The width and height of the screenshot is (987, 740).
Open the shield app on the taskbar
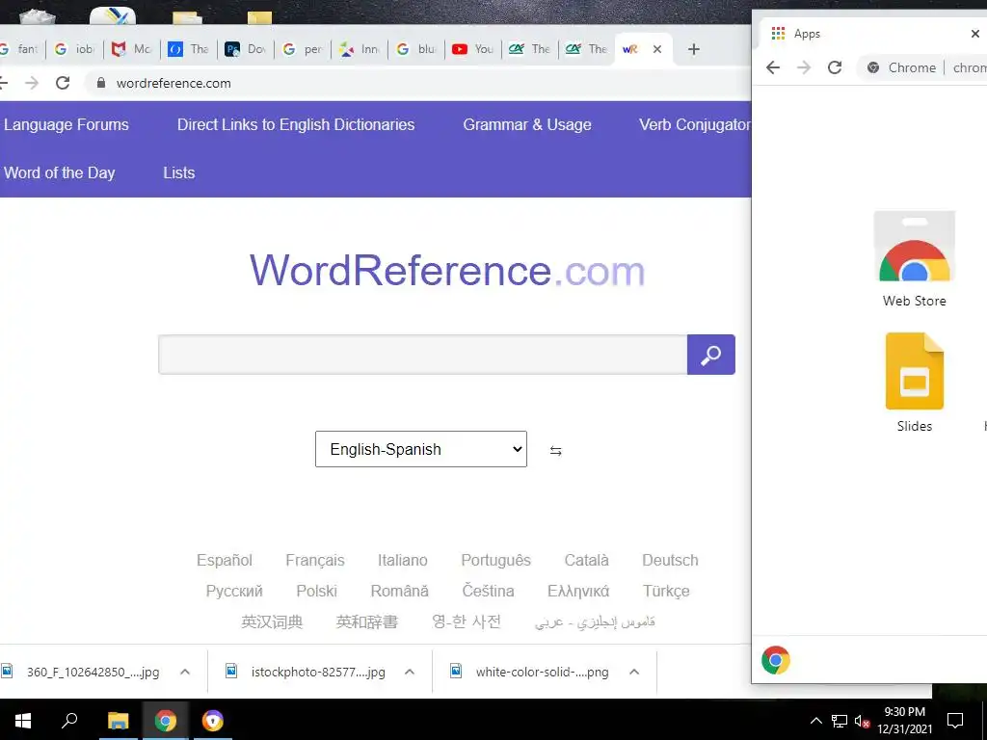(213, 721)
